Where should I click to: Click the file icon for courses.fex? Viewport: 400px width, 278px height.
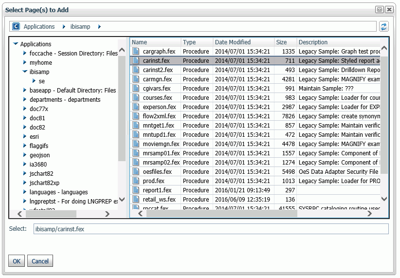pyautogui.click(x=136, y=97)
